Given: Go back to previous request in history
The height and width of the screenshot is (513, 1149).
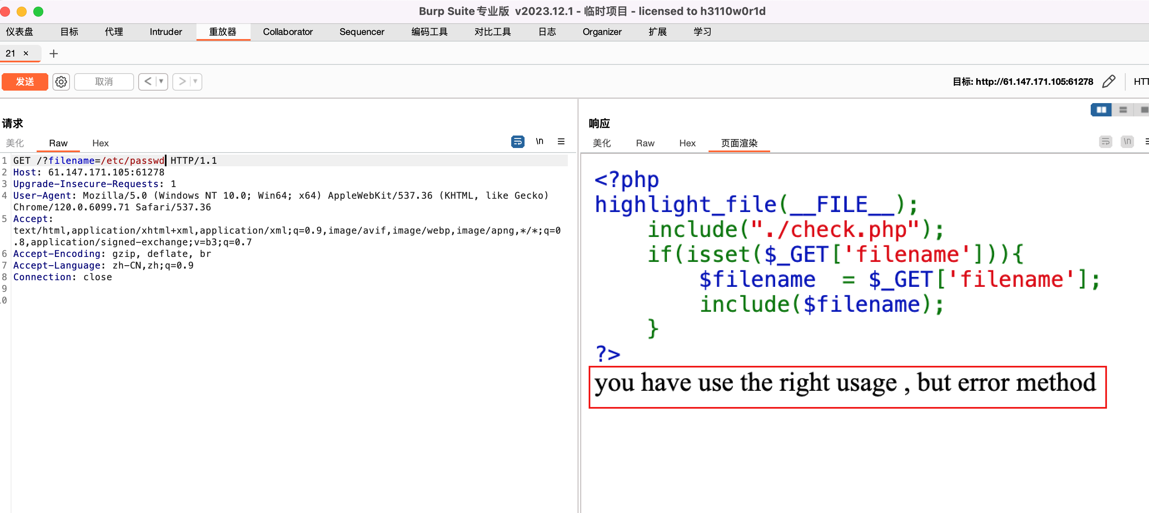Looking at the screenshot, I should click(148, 81).
